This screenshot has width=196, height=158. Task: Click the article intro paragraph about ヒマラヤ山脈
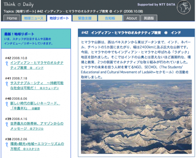click(x=136, y=60)
